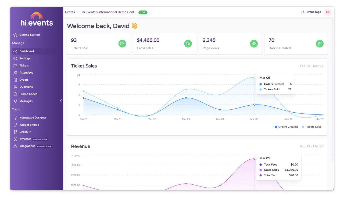Click the Mar 05 Tickets Sold data point

coord(254,78)
